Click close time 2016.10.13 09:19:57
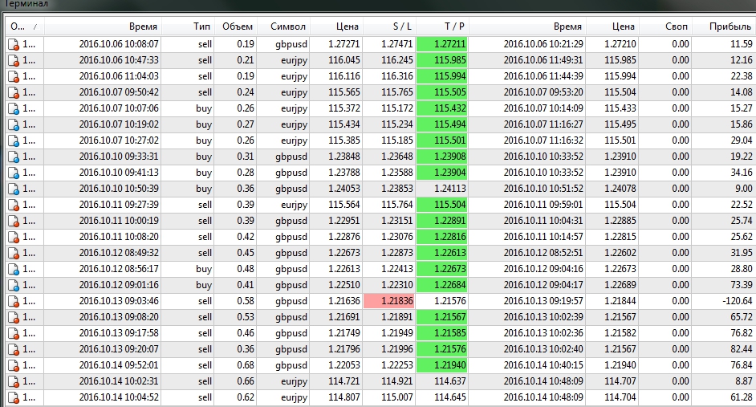 click(x=543, y=301)
